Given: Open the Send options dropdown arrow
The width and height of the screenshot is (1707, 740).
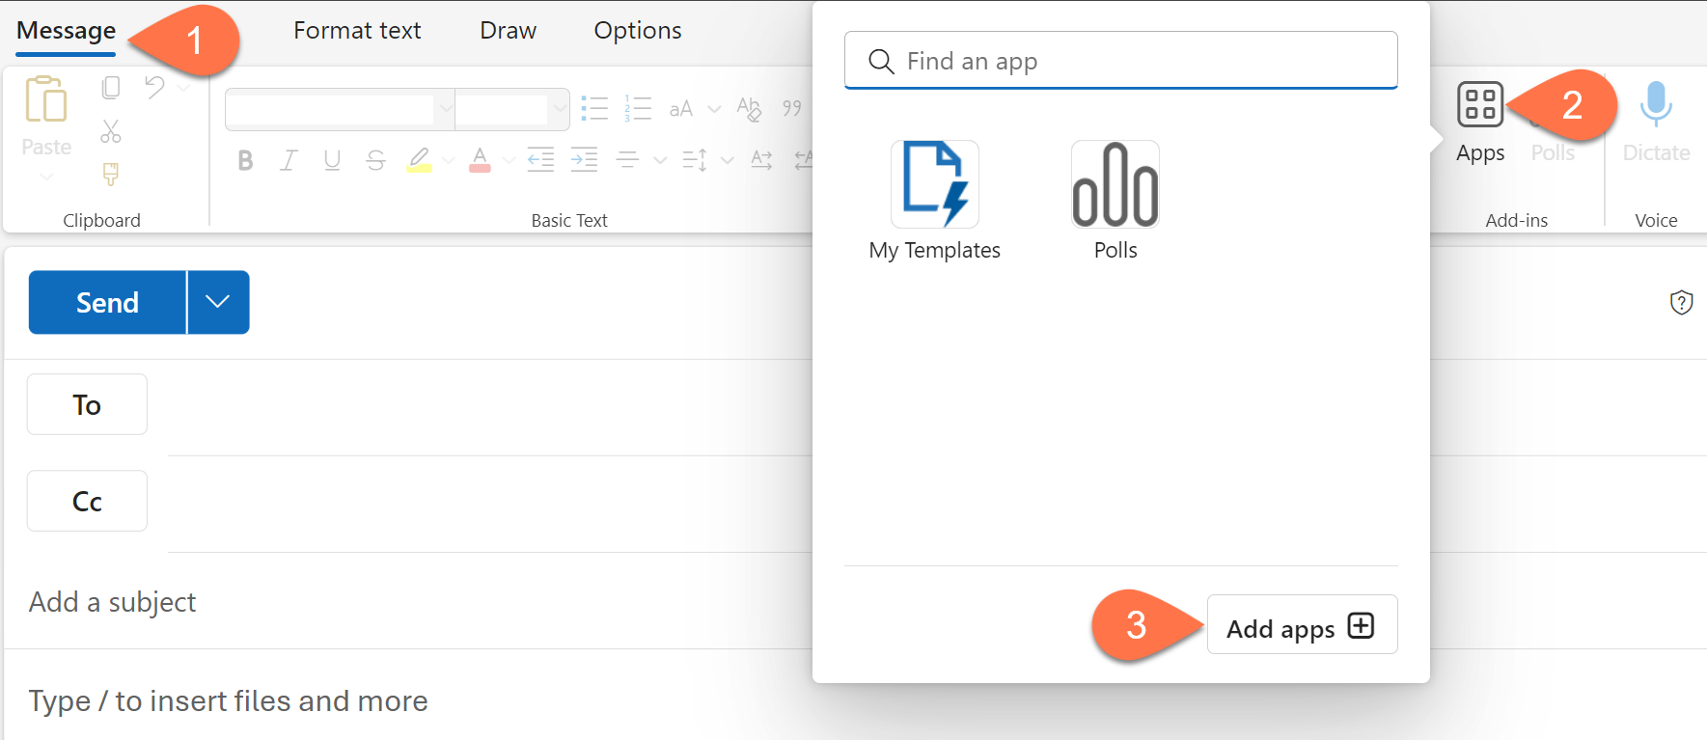Looking at the screenshot, I should point(218,302).
